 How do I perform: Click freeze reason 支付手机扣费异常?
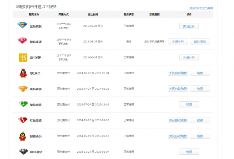(154, 42)
